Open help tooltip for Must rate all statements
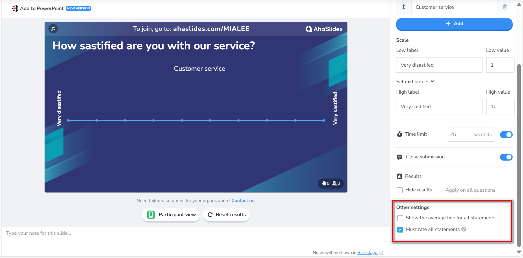The width and height of the screenshot is (523, 258). coord(464,229)
